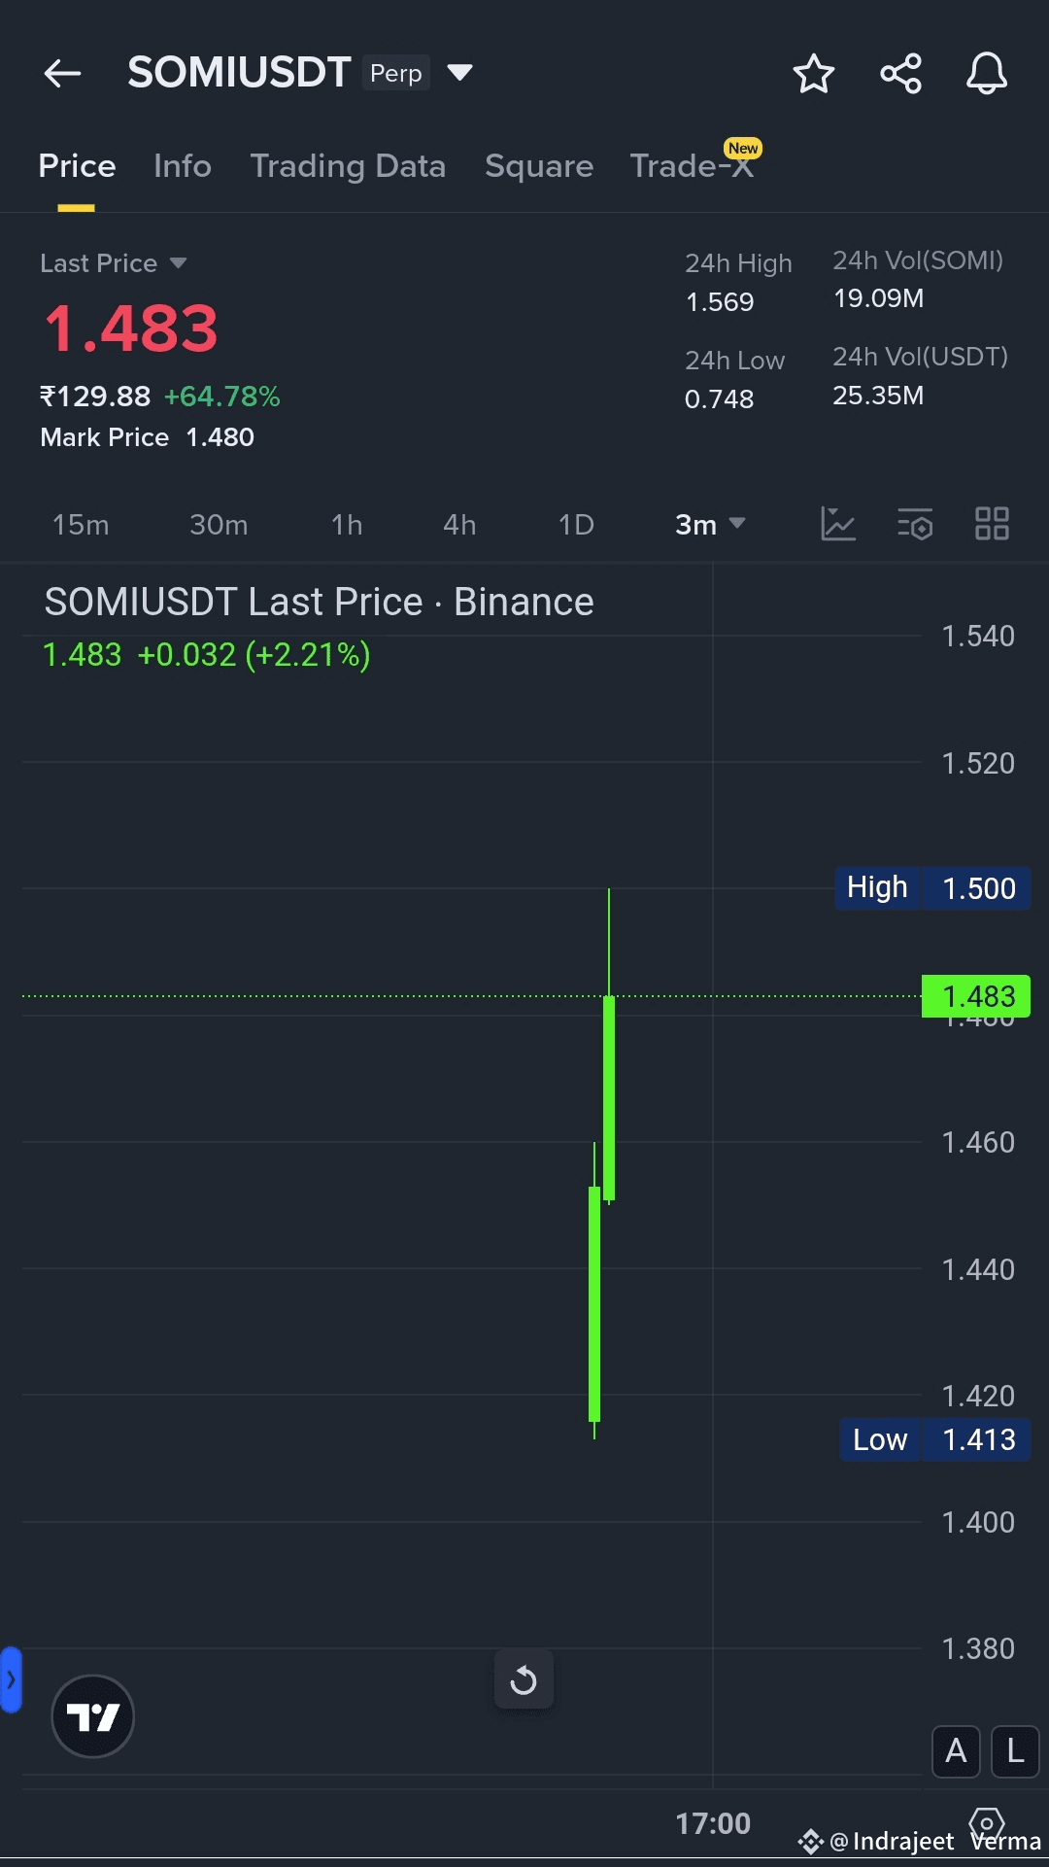
Task: Add SOMIUSDT to favorites with the star icon
Action: pos(813,74)
